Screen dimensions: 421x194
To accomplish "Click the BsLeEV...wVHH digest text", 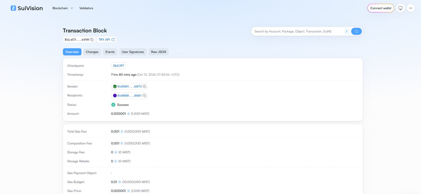I will (x=77, y=40).
